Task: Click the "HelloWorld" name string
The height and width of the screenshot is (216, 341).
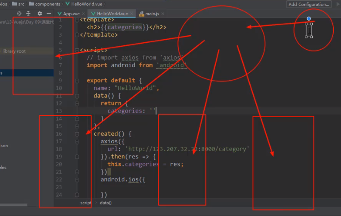Action: pos(135,88)
